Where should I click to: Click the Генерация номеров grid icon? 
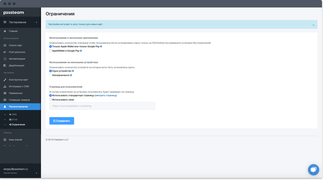[x=5, y=100]
